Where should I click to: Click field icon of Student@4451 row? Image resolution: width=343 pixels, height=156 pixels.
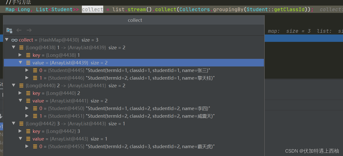[35, 116]
